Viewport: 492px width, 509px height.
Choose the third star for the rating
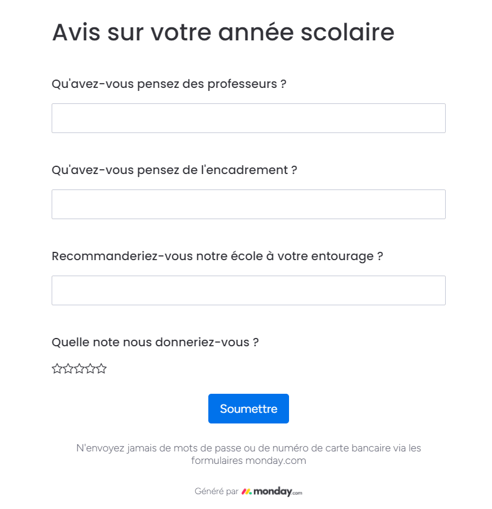(79, 368)
